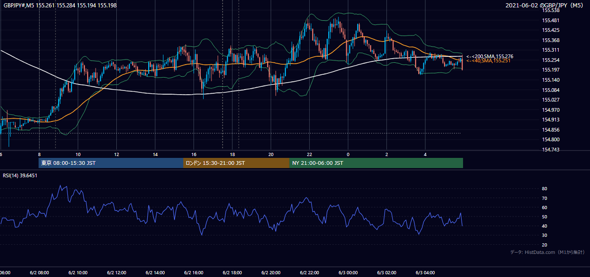Image resolution: width=590 pixels, height=277 pixels.
Task: Click the 6/3 02:00 time axis label
Action: point(387,273)
